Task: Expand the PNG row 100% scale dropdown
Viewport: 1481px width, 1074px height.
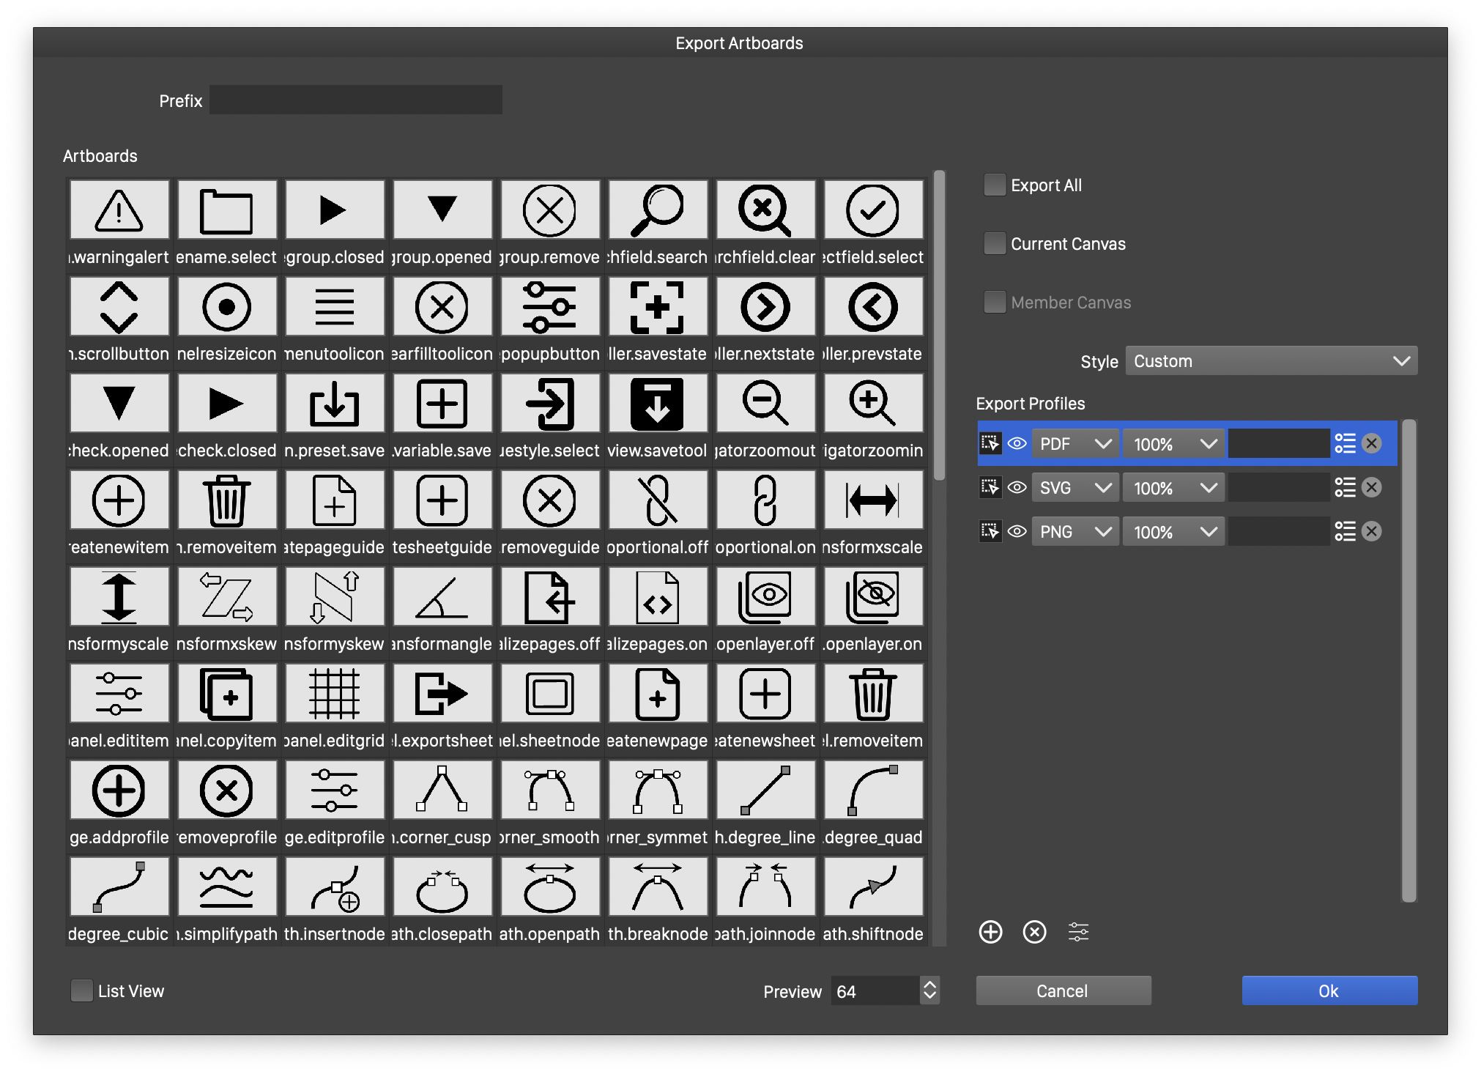Action: click(x=1173, y=532)
